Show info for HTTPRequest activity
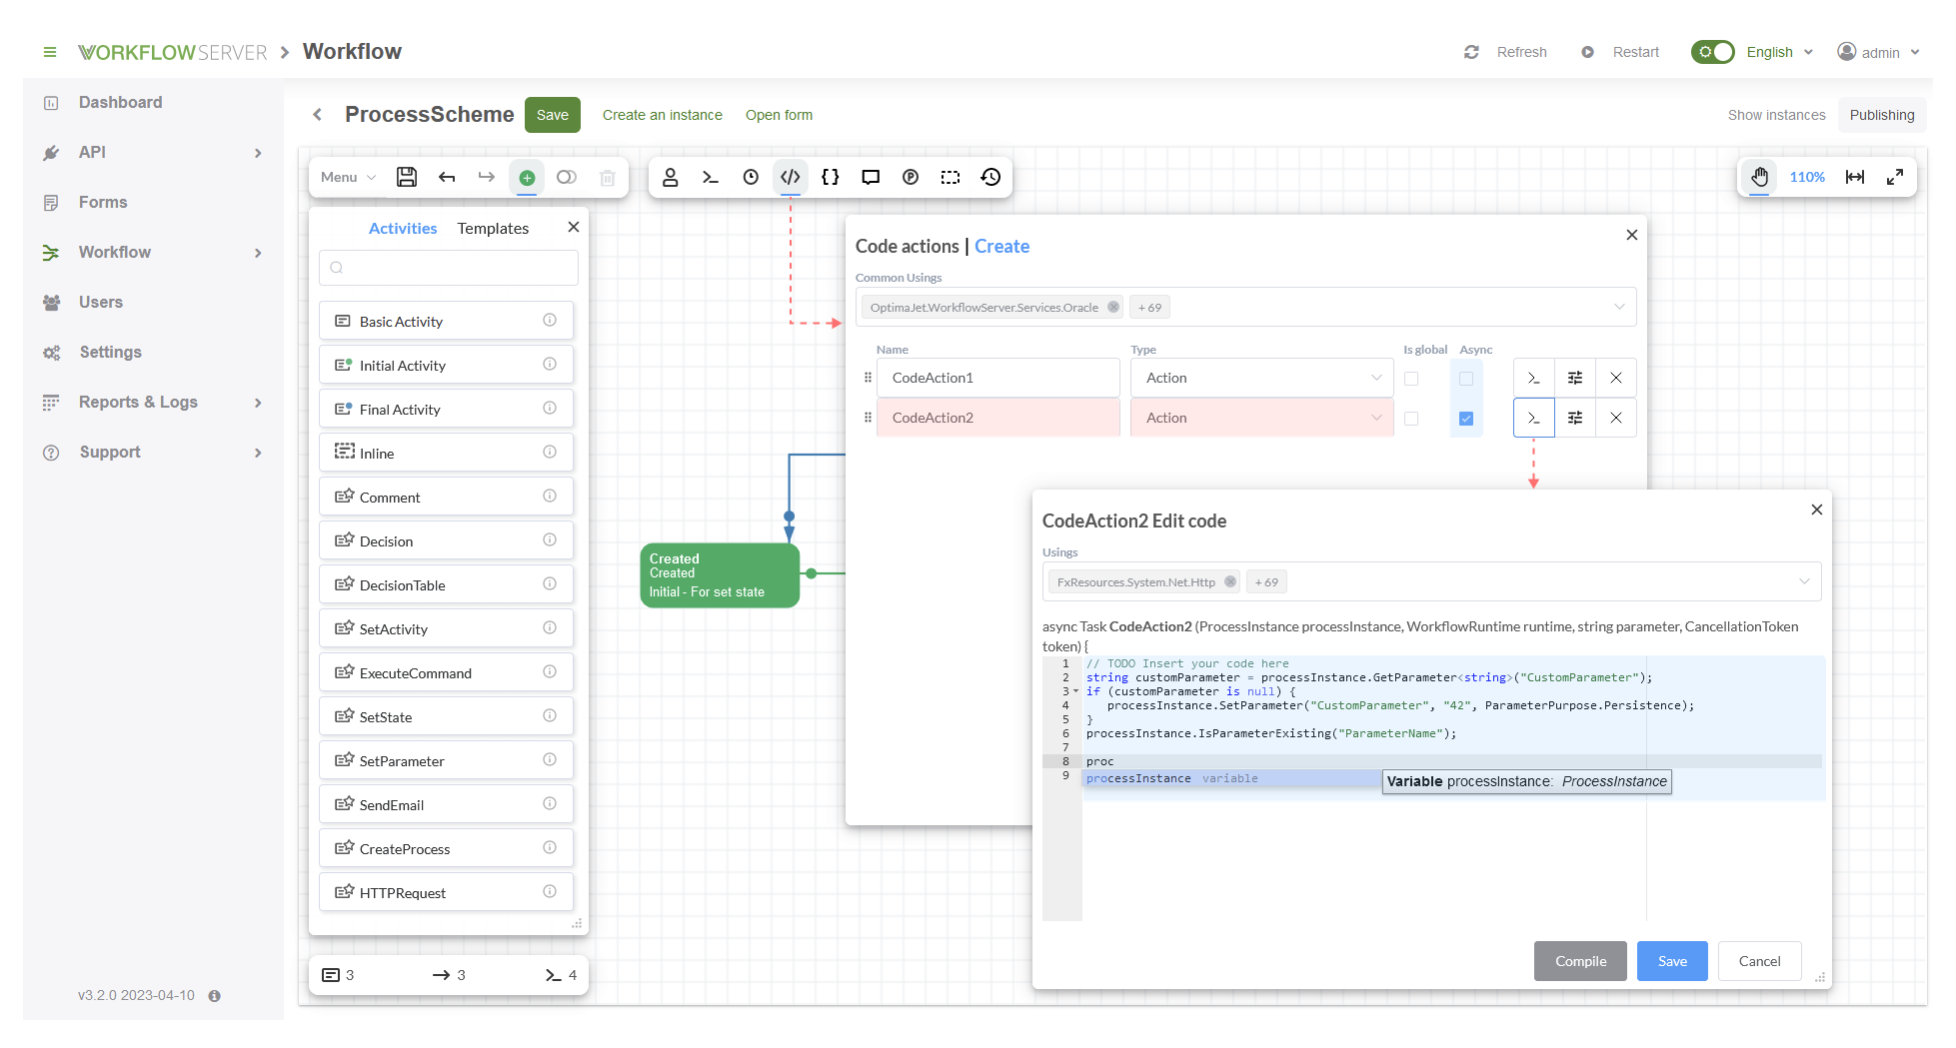 550,891
